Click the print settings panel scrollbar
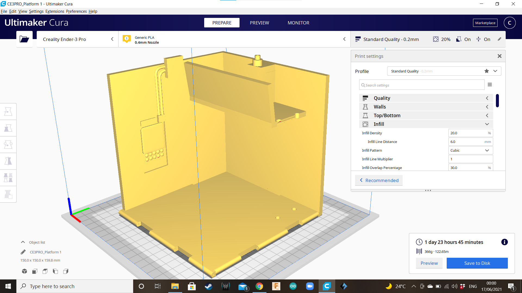This screenshot has height=293, width=522. coord(497,101)
